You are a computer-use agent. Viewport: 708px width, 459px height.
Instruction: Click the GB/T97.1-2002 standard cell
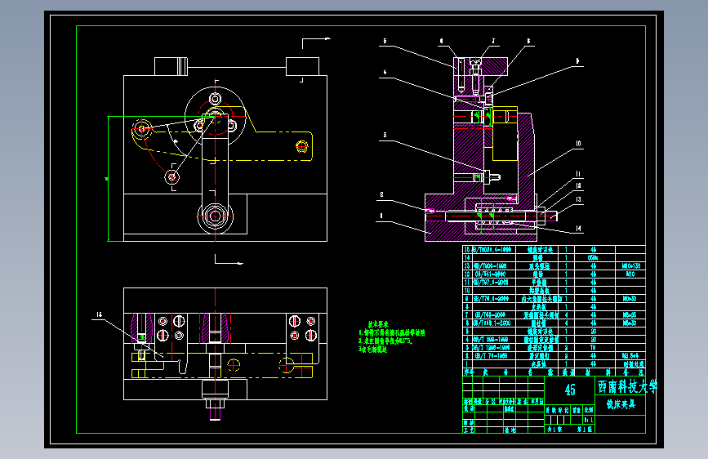click(x=491, y=283)
